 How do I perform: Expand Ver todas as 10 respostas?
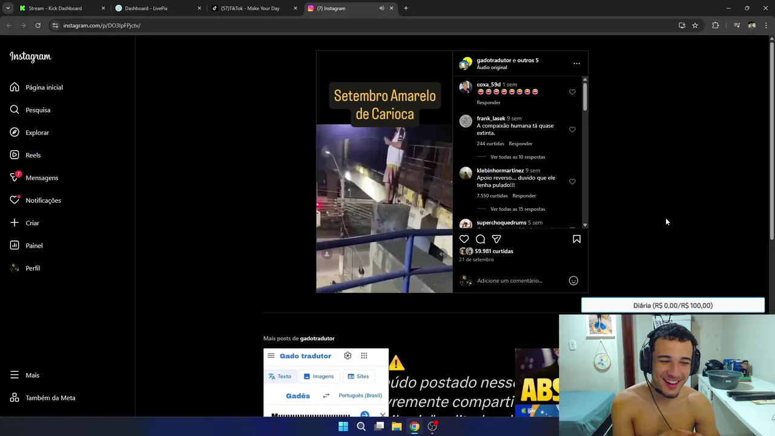click(x=518, y=157)
